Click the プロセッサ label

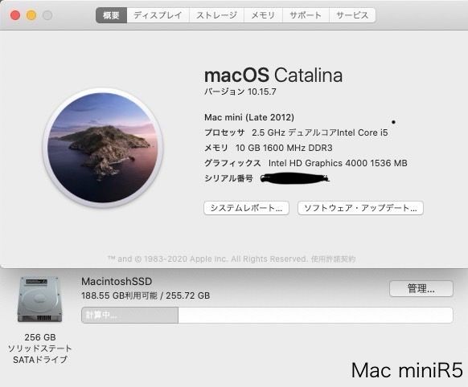[224, 132]
